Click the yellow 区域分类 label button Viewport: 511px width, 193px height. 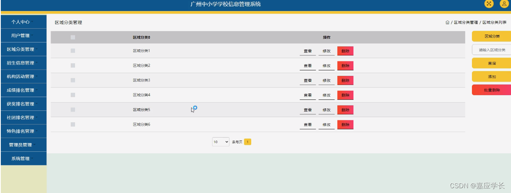[x=492, y=36]
